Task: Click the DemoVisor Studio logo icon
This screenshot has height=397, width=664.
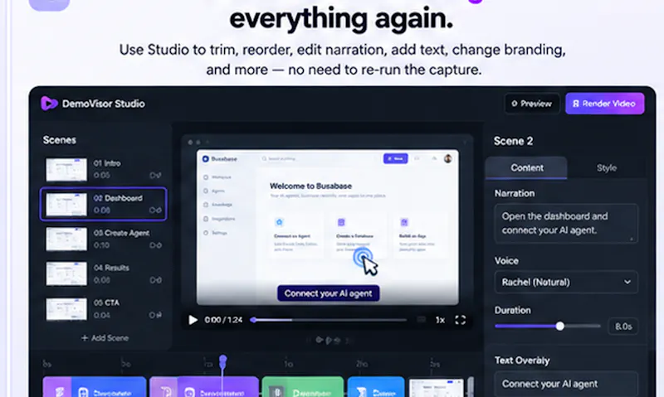Action: 49,103
